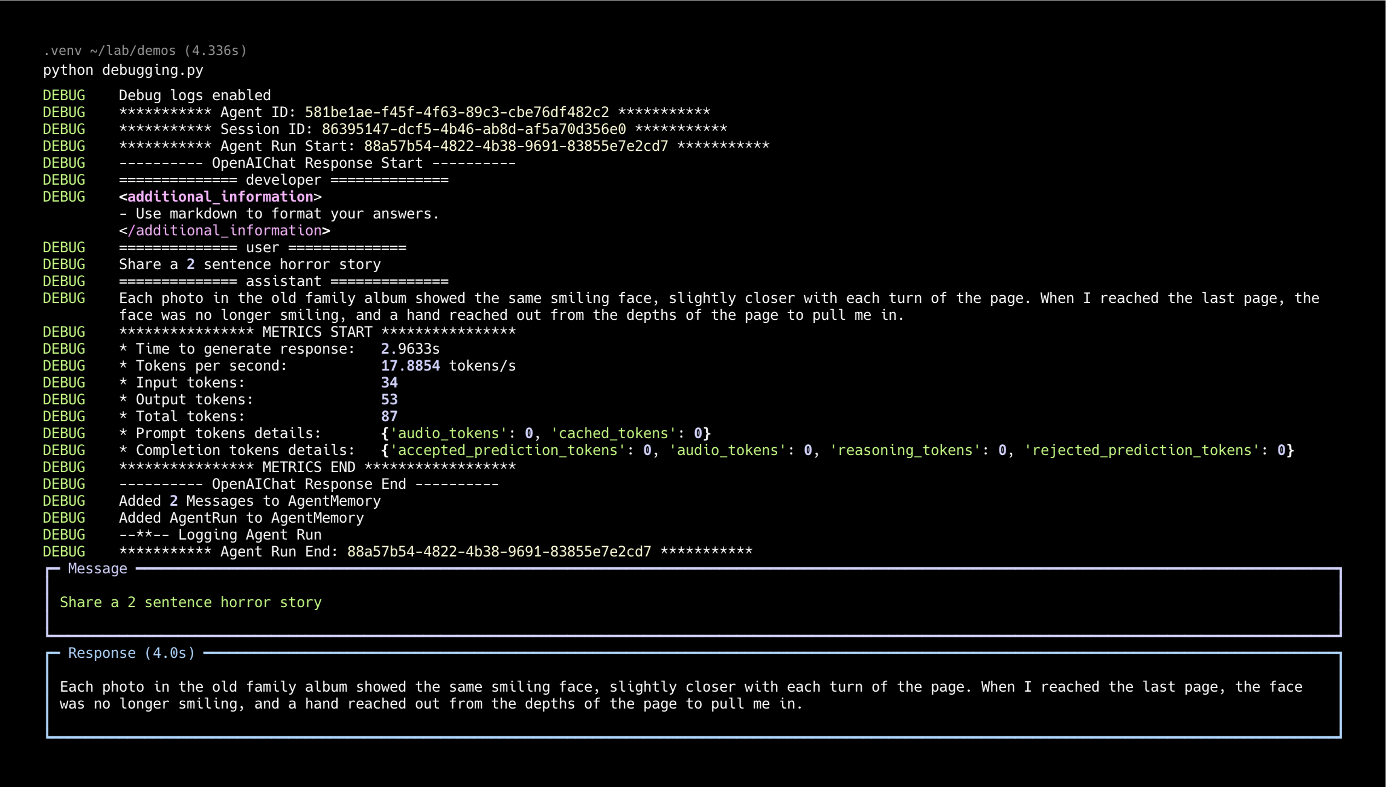Click the Response (4.0s) panel title
Image resolution: width=1386 pixels, height=787 pixels.
[132, 653]
